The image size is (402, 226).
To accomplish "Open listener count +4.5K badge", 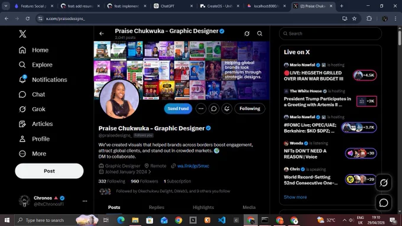I will [365, 75].
